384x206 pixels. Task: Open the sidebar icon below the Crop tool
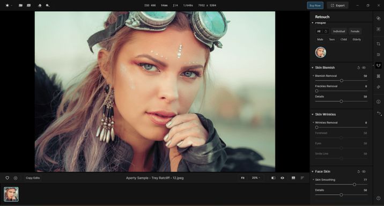click(x=378, y=54)
